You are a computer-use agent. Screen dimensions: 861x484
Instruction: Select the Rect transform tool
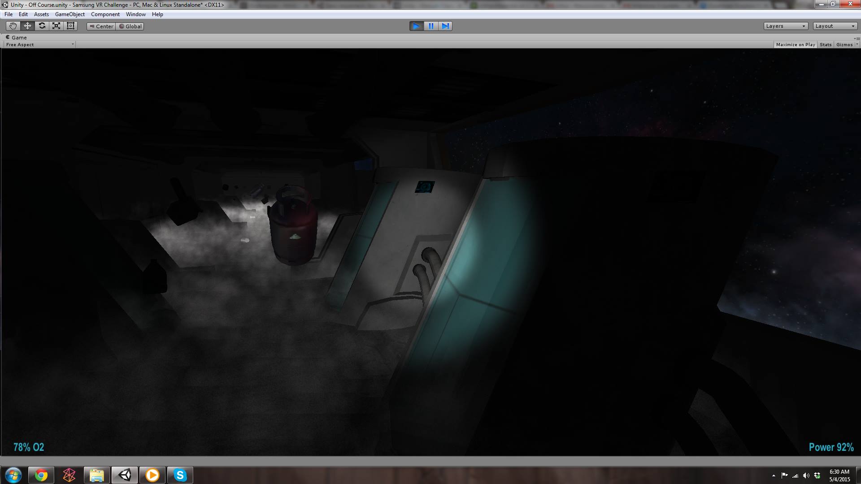pos(70,26)
